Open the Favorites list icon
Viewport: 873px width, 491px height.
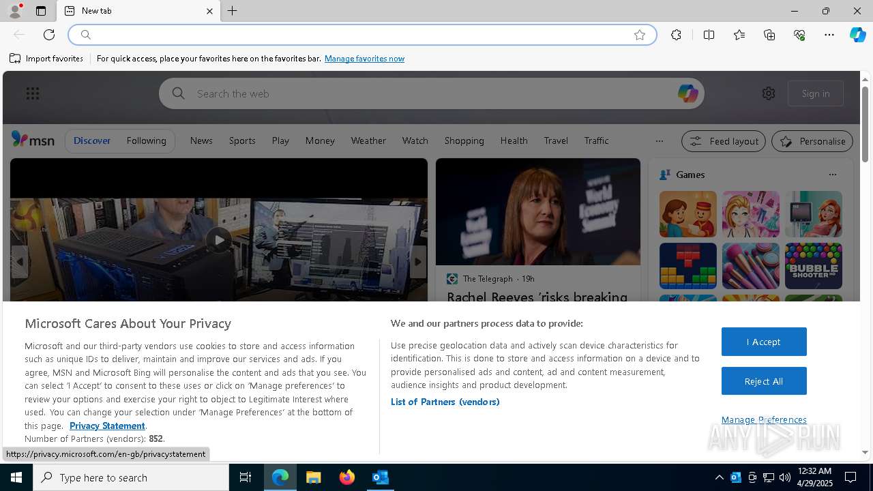pos(739,35)
